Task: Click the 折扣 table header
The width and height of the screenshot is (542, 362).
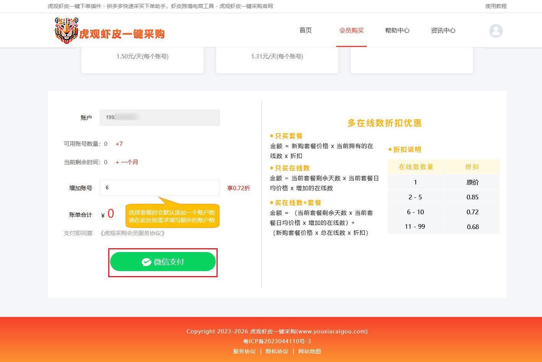Action: tap(472, 167)
